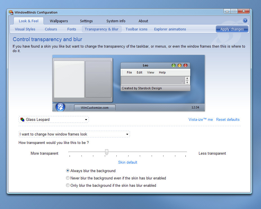Minimize the WindowBlinds Configuration window
Screen dimensions: 261x209
click(227, 11)
